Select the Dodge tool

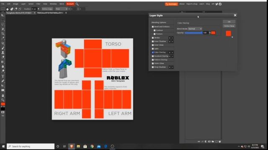(3, 71)
